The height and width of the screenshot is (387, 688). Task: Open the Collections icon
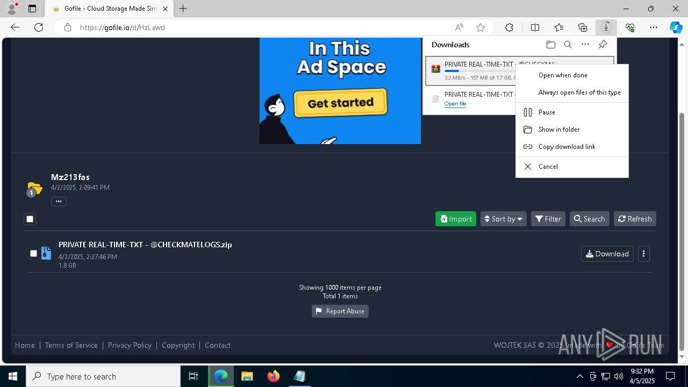[x=583, y=27]
